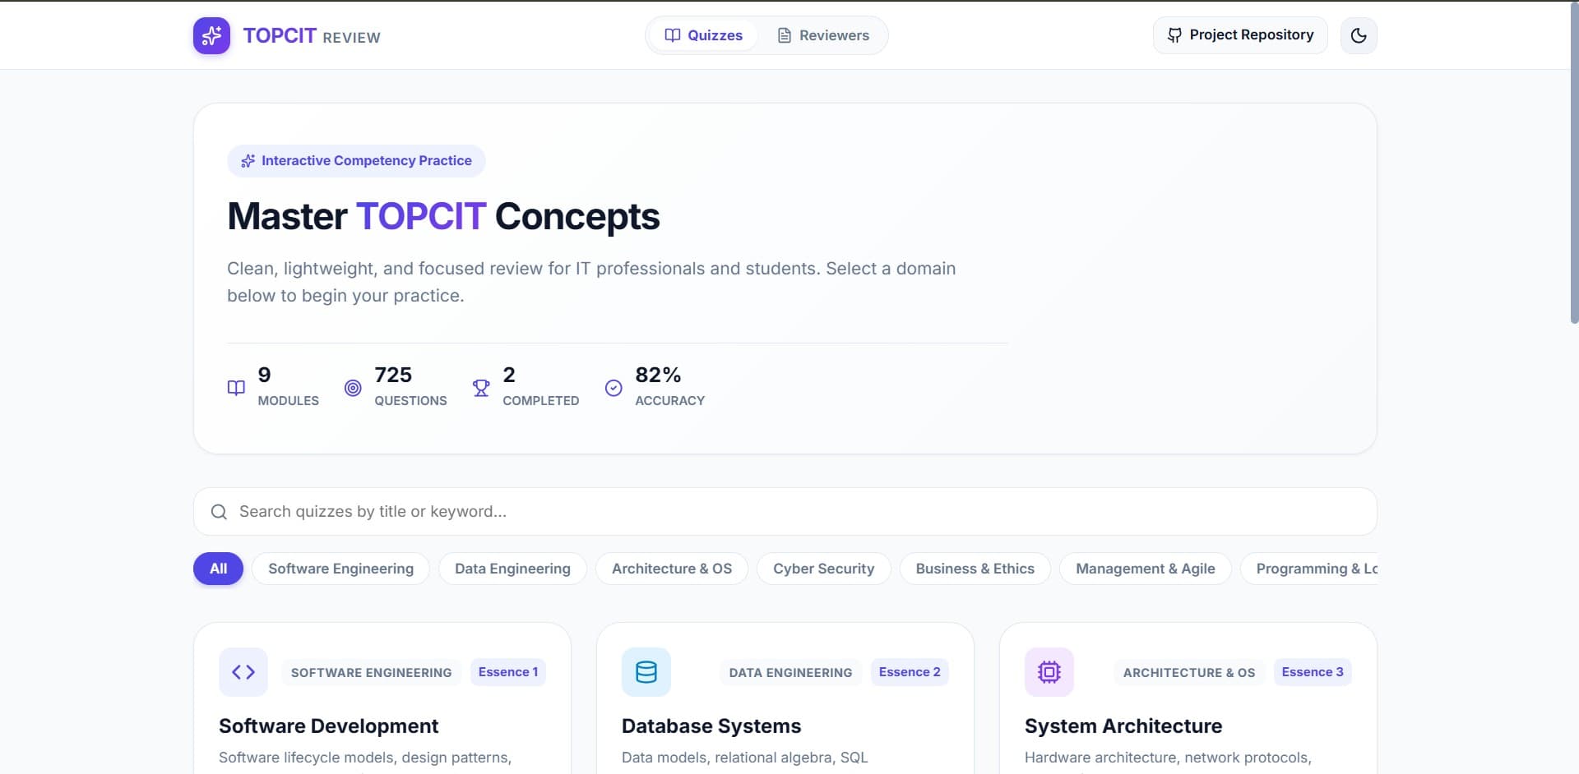
Task: Click the TOPCIT REVIEW brand text
Action: [x=312, y=36]
